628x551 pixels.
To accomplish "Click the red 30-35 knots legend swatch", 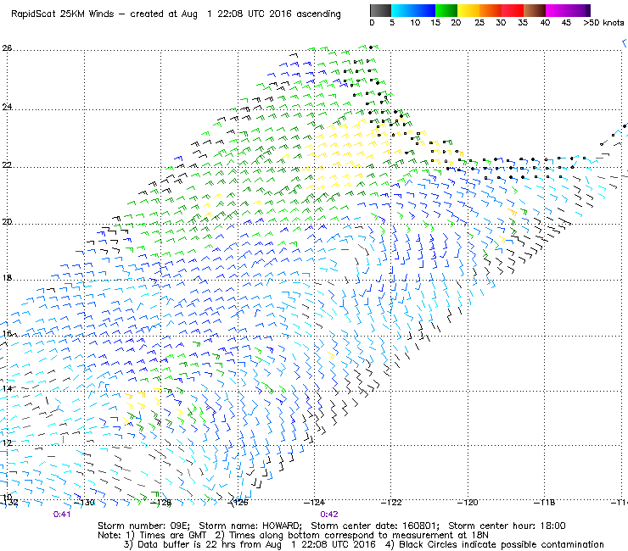I will [513, 10].
